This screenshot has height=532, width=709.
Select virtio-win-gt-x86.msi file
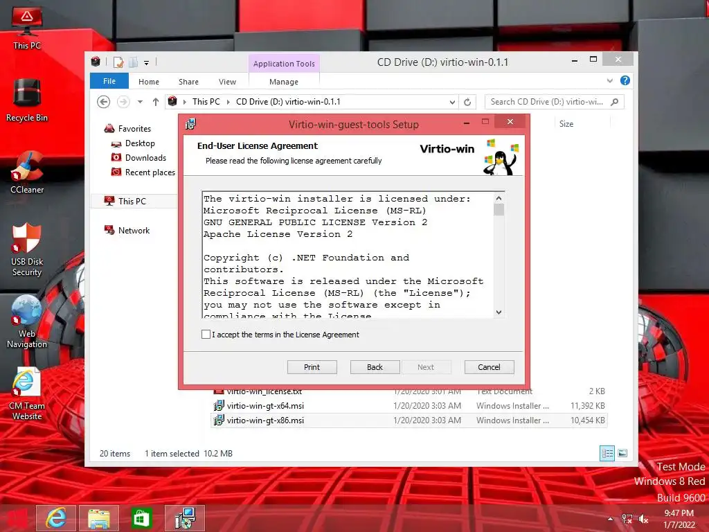click(x=409, y=420)
